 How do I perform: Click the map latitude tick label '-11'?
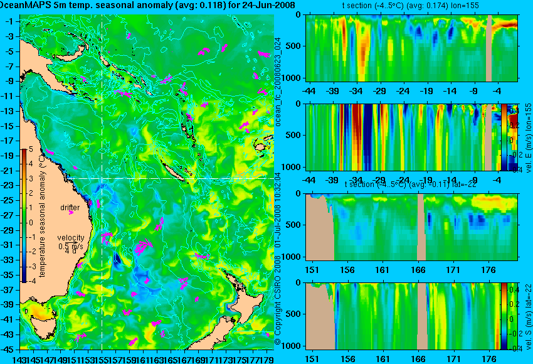coord(8,96)
